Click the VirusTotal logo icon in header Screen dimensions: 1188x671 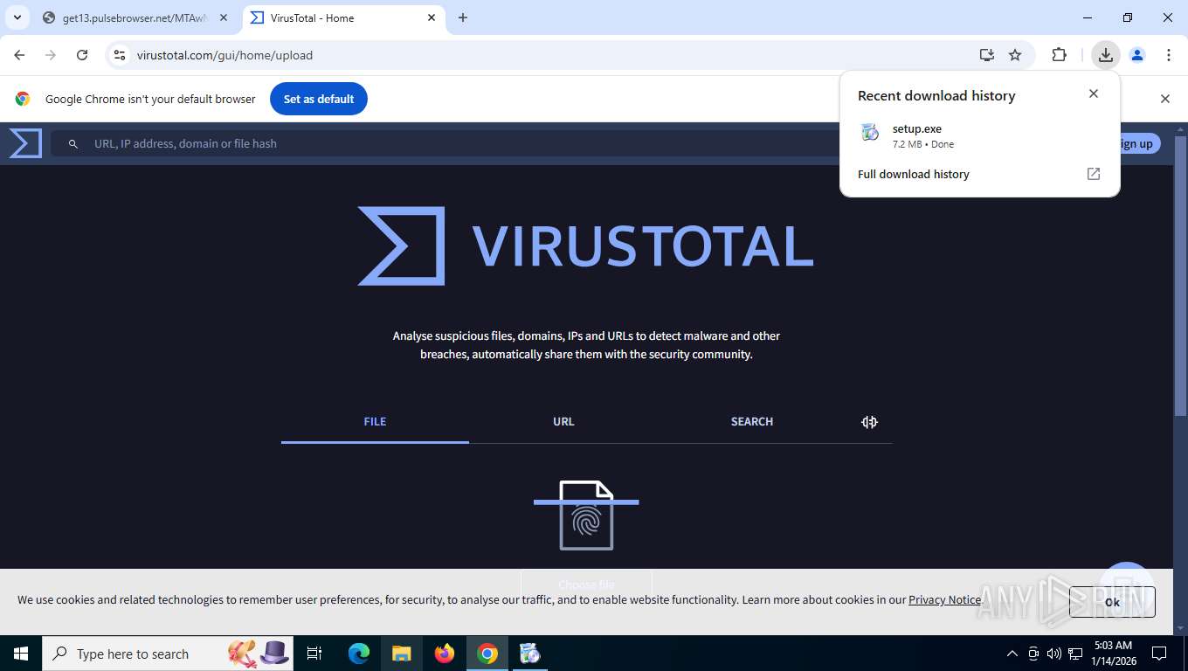[25, 143]
